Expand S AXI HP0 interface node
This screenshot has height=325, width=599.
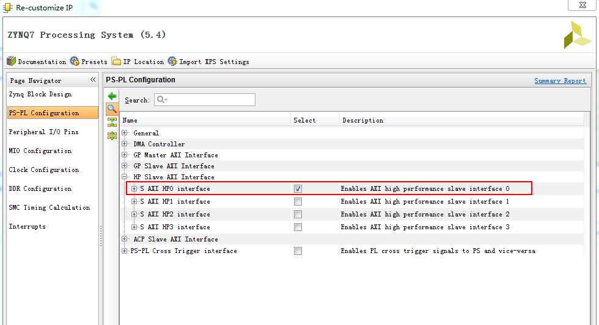[x=134, y=188]
